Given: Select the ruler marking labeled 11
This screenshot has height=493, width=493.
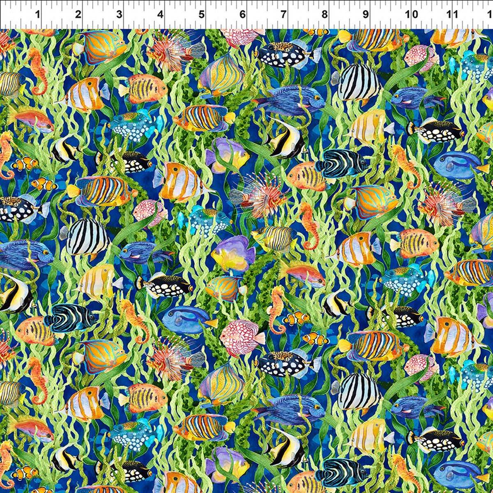Looking at the screenshot, I should (x=452, y=15).
